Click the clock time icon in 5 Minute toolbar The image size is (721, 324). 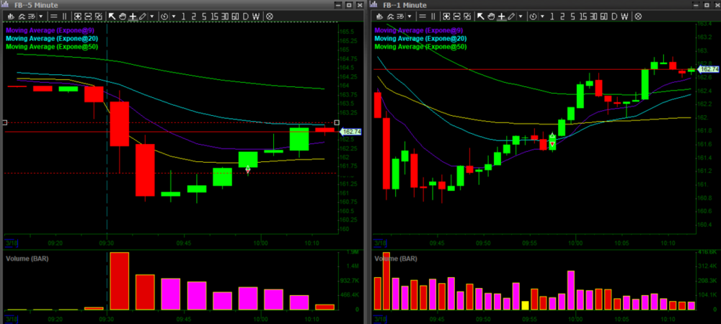point(164,16)
